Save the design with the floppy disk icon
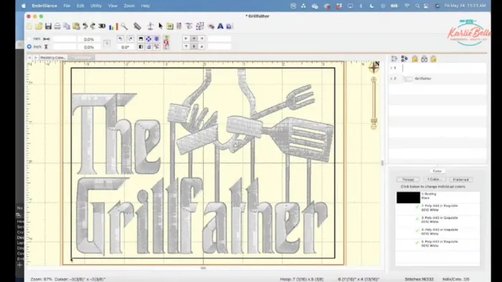 point(48,26)
